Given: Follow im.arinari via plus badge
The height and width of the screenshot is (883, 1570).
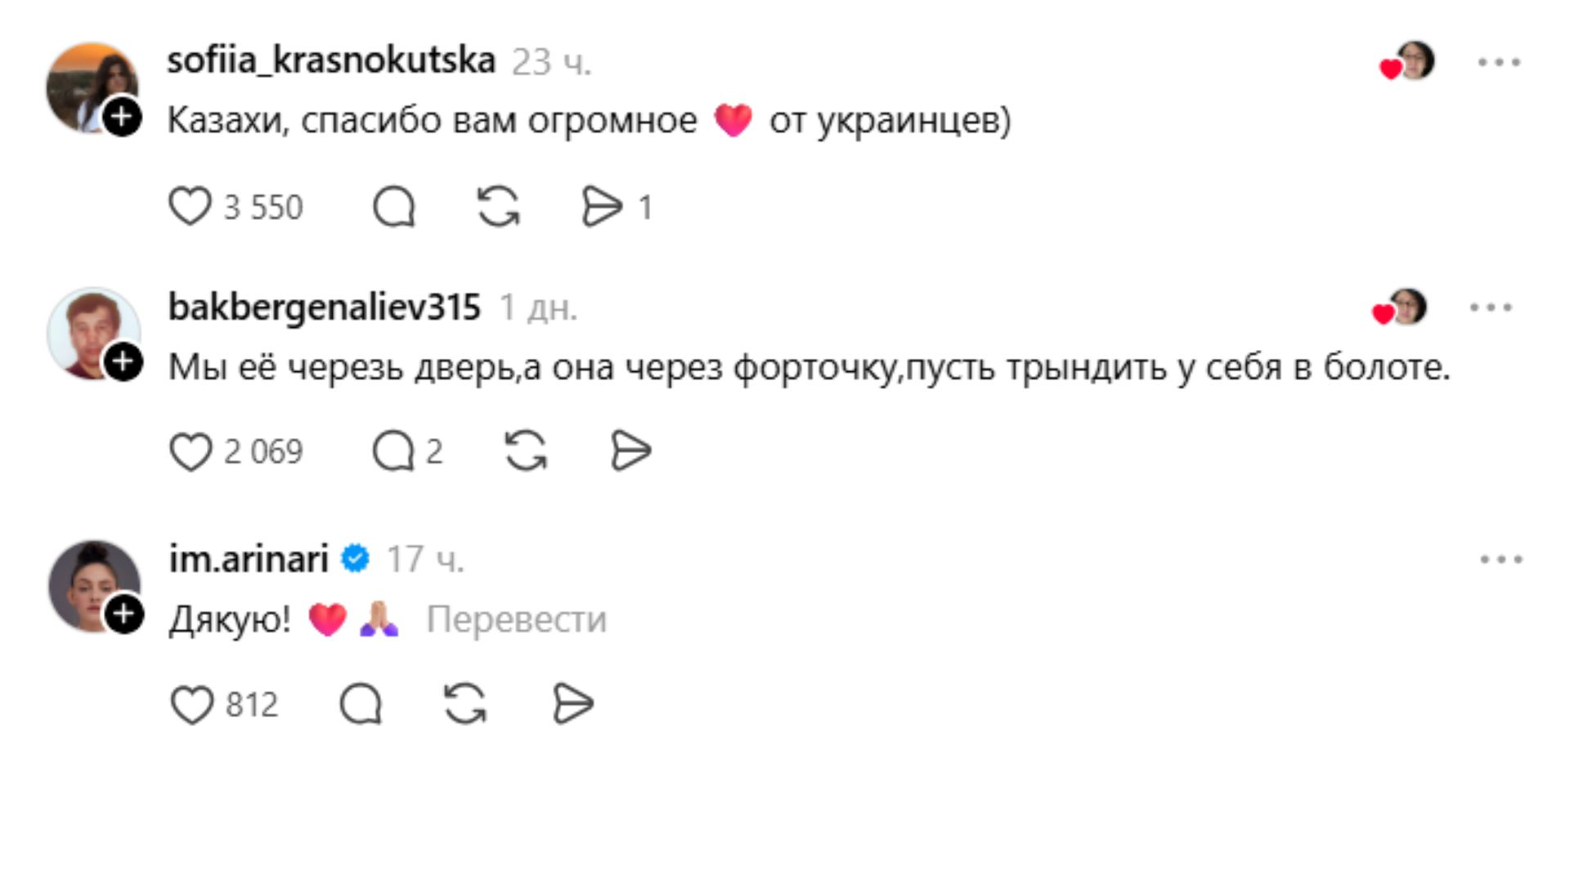Looking at the screenshot, I should click(x=124, y=614).
